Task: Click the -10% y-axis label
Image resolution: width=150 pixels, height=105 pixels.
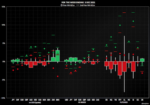Action: (3, 98)
